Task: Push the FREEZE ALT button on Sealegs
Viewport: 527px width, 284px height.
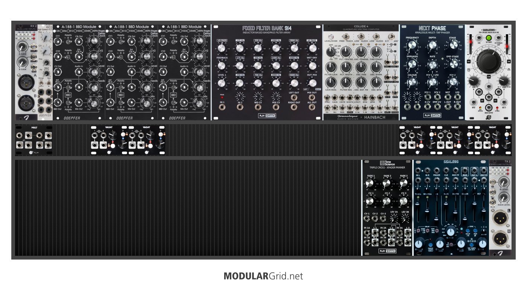Action: click(x=430, y=245)
